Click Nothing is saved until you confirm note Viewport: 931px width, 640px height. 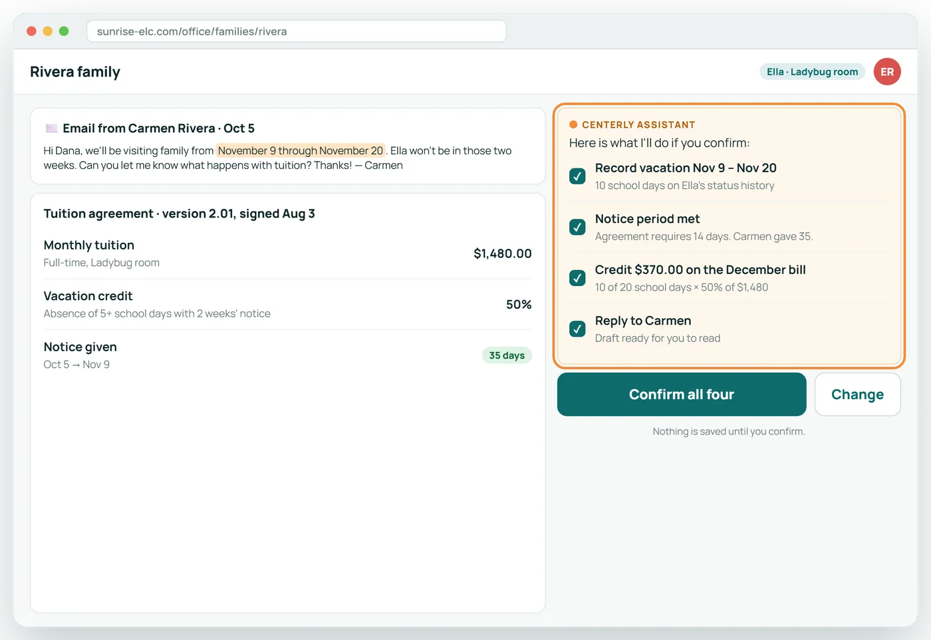729,431
